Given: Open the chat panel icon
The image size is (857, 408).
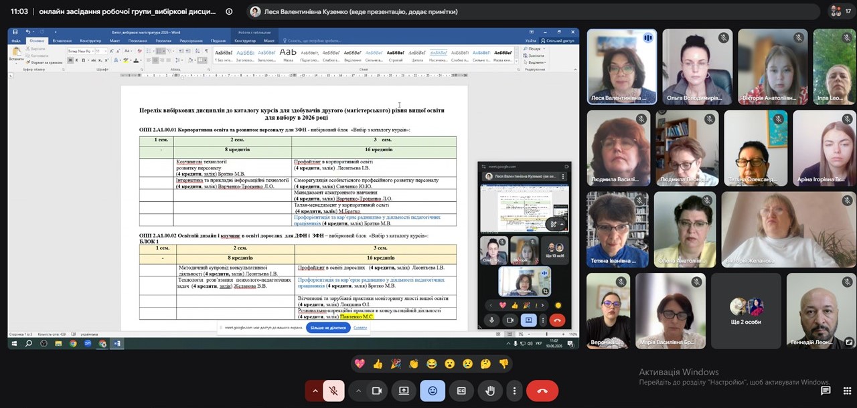Looking at the screenshot, I should pyautogui.click(x=826, y=391).
